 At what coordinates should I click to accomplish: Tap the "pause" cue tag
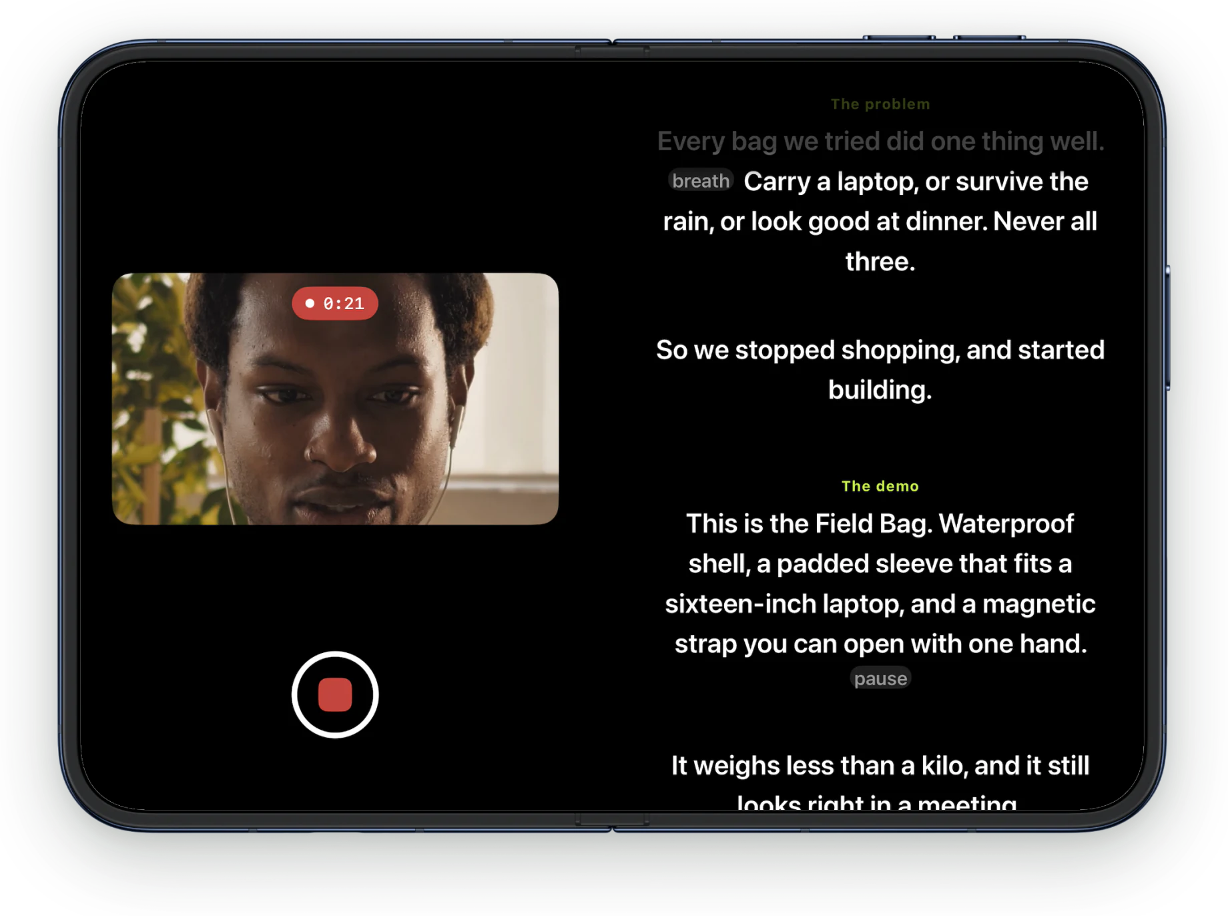(x=880, y=678)
